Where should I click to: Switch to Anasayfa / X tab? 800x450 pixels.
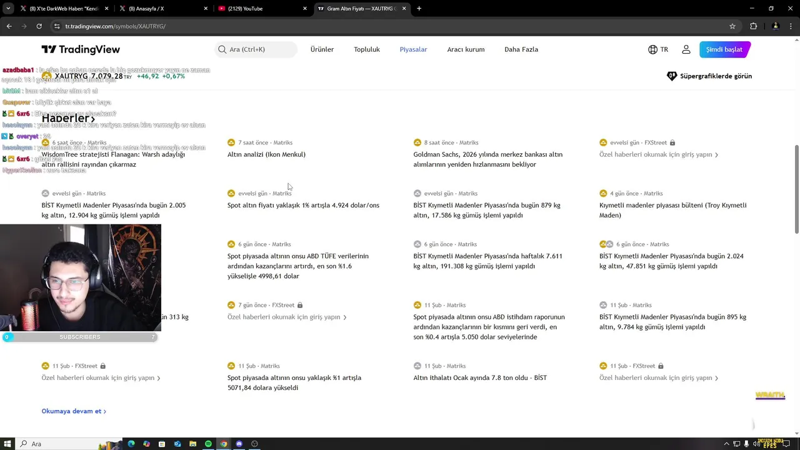(x=162, y=9)
